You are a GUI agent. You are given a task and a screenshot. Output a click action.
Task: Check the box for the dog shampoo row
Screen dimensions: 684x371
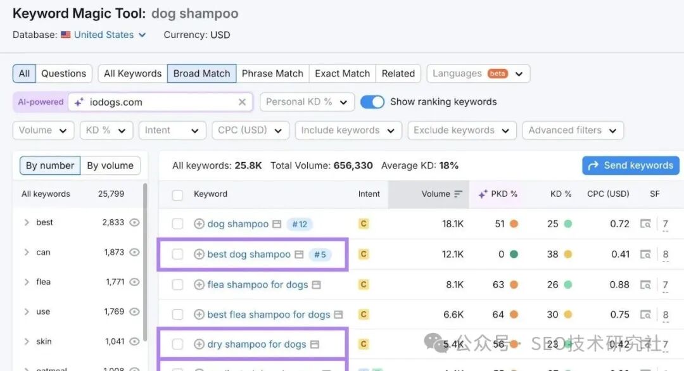click(178, 224)
